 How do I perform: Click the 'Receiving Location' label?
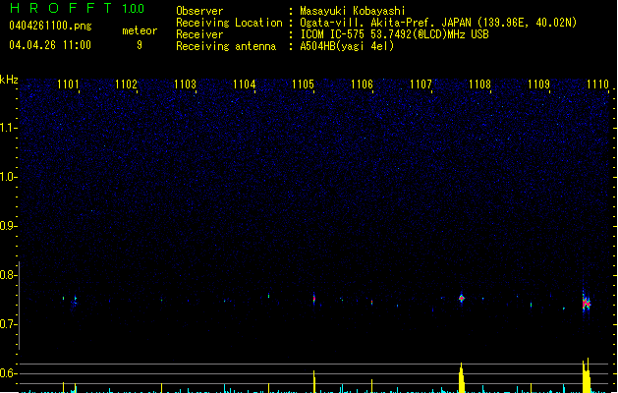(229, 23)
